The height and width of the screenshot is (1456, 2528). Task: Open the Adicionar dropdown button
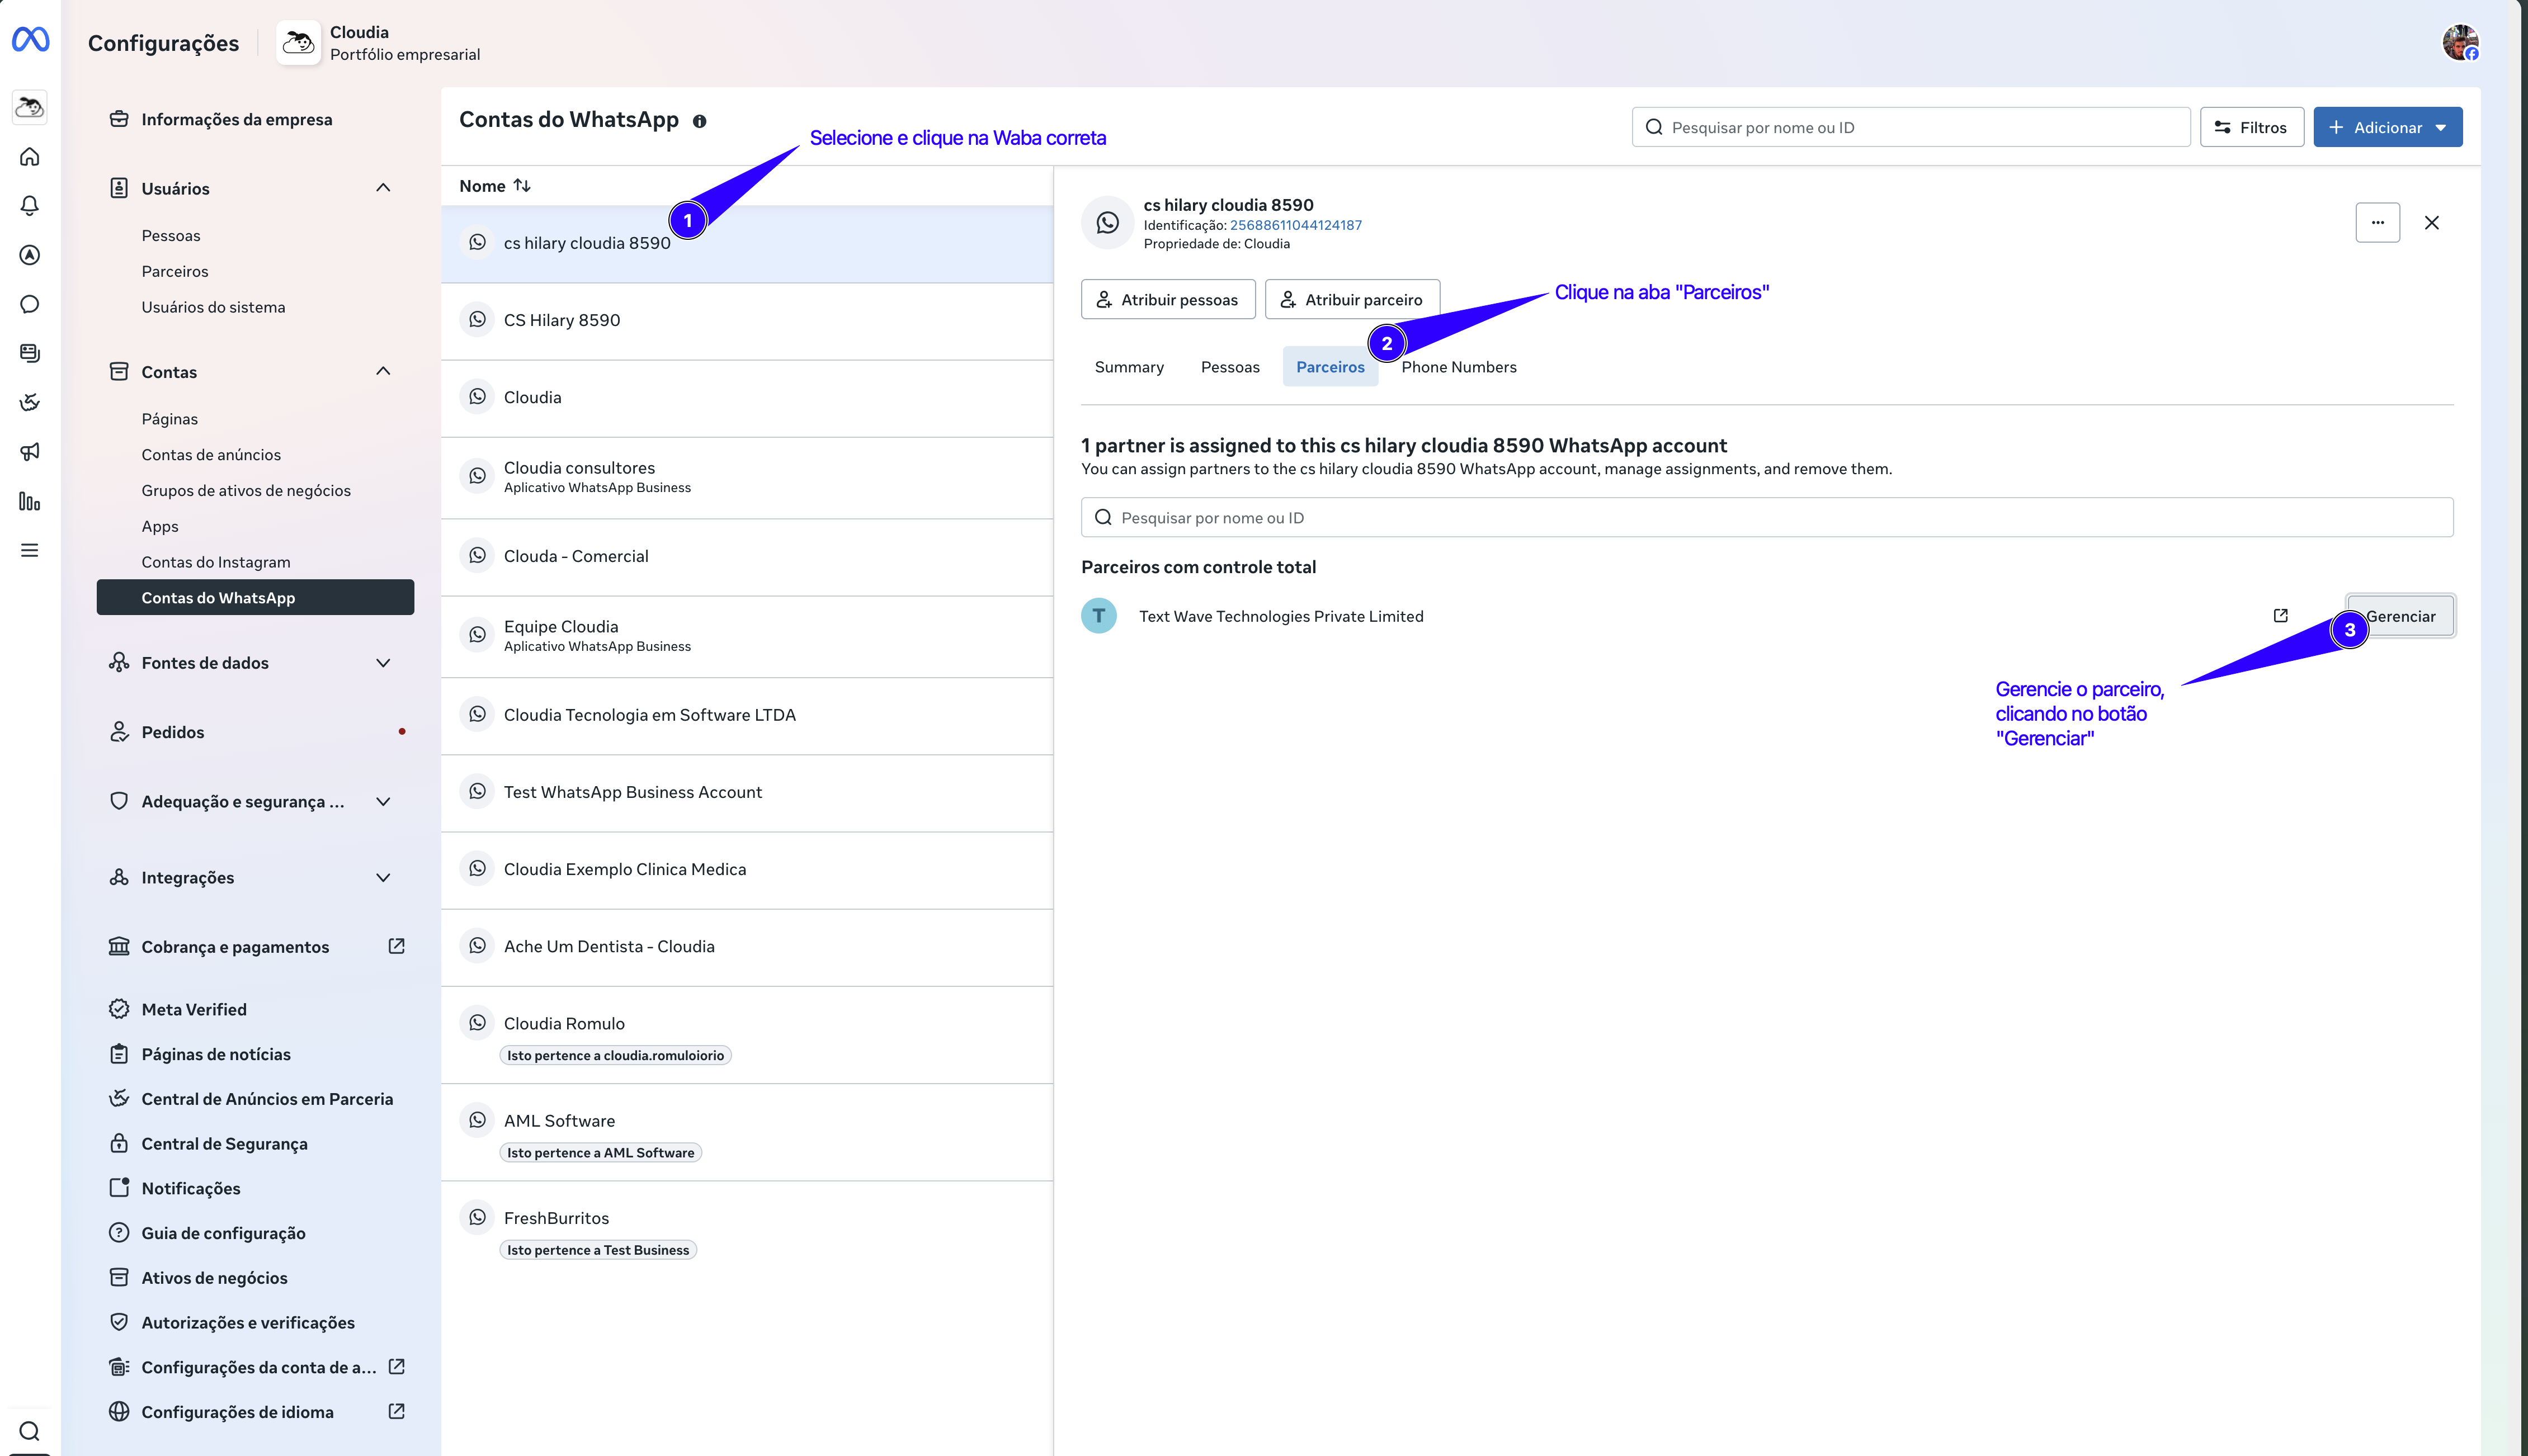click(2387, 127)
